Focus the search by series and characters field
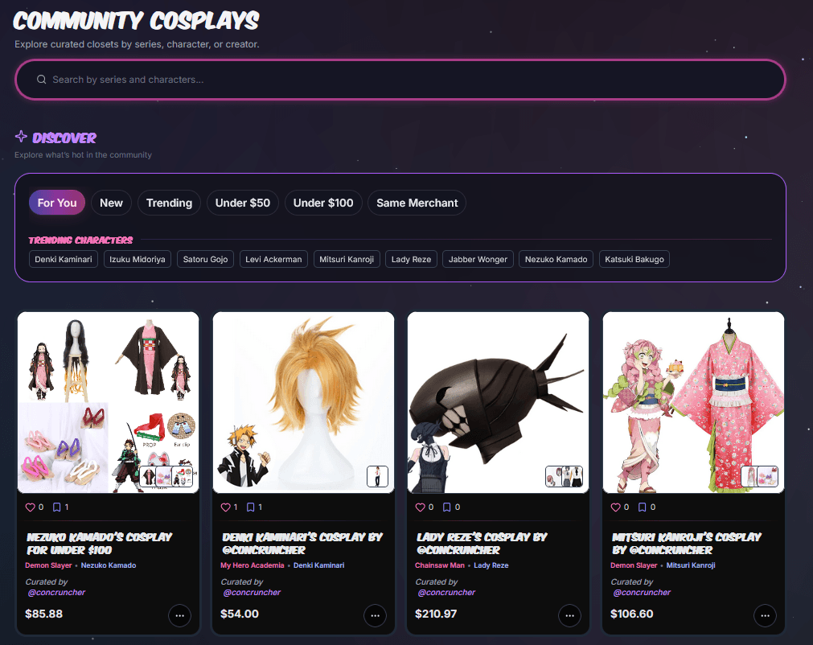Screen dimensions: 813x645 (400, 80)
